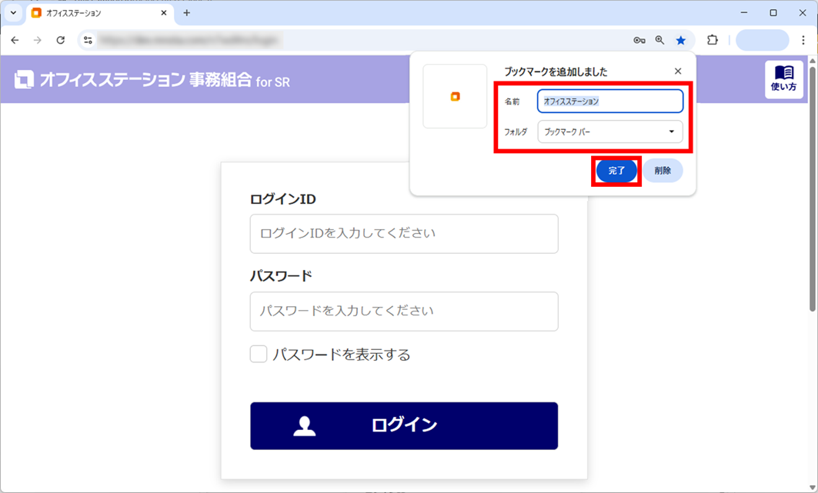Open the フォルダ dropdown

(x=610, y=132)
